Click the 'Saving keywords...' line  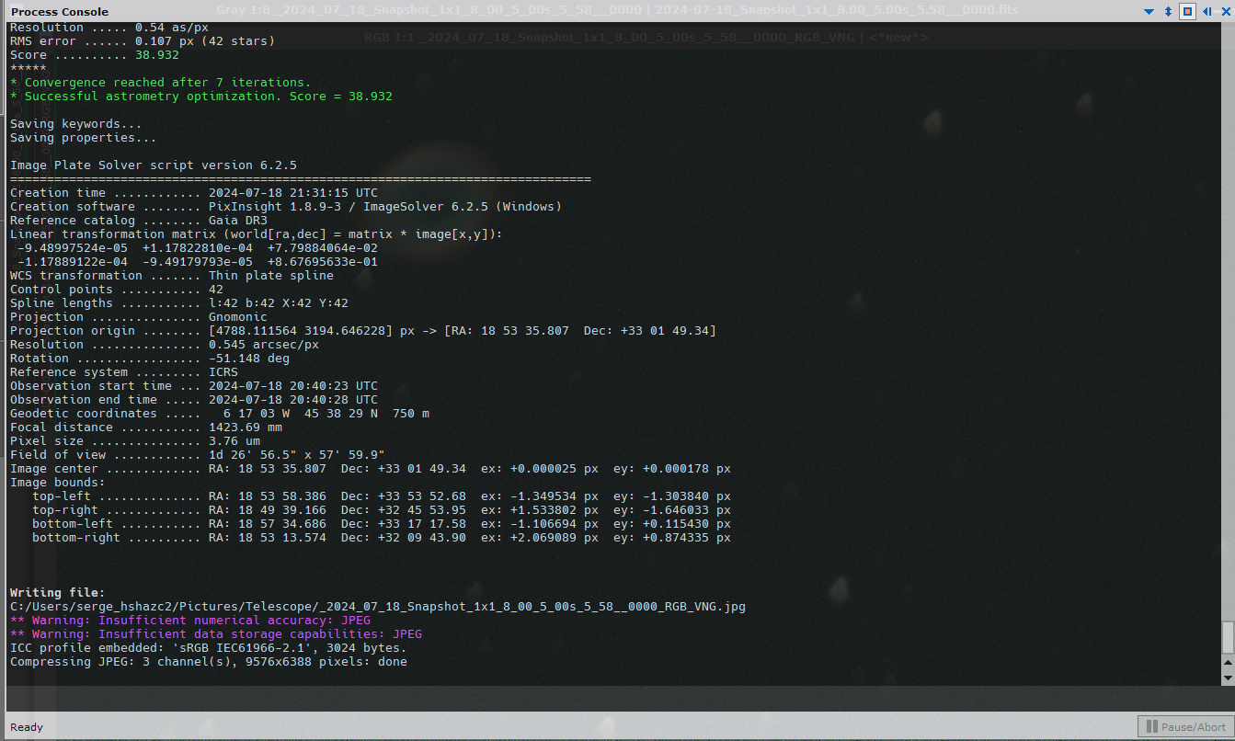(x=76, y=124)
